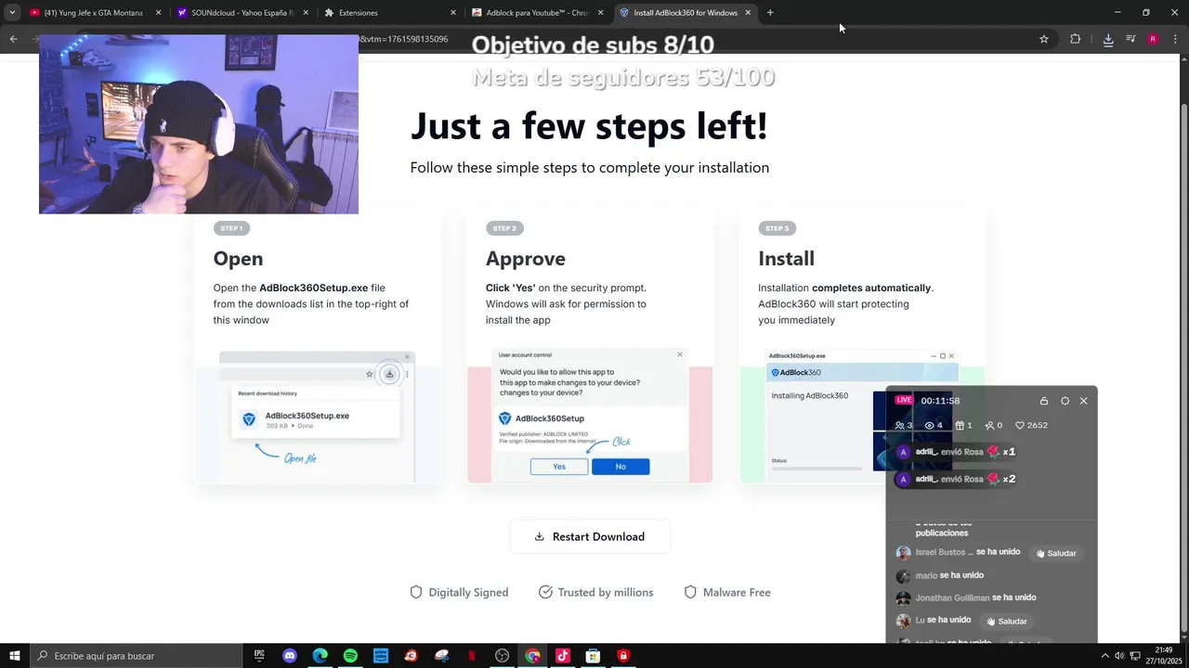The width and height of the screenshot is (1189, 668).
Task: Open Microsoft Store from taskbar
Action: coord(593,656)
